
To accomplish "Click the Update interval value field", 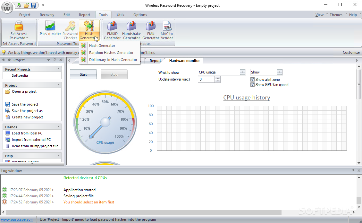I will 206,79.
